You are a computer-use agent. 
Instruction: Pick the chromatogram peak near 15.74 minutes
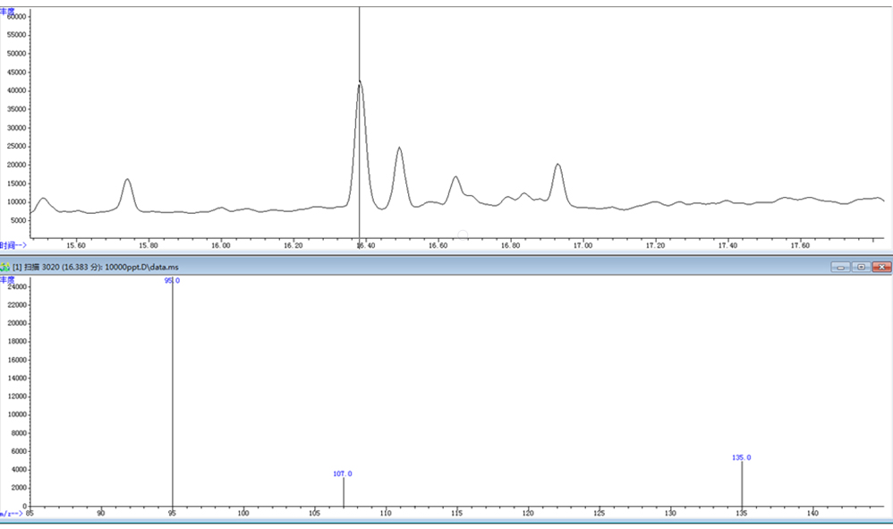[127, 180]
